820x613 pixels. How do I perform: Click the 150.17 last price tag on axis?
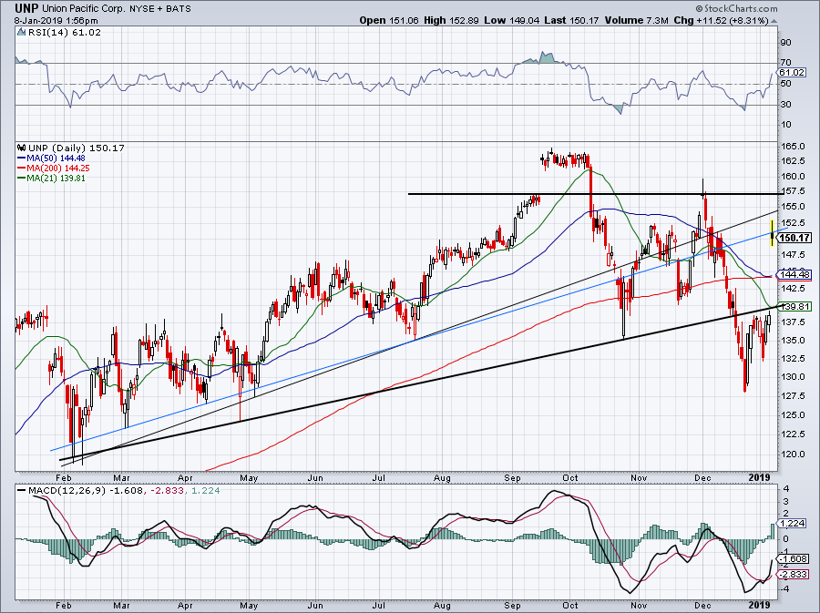(794, 239)
